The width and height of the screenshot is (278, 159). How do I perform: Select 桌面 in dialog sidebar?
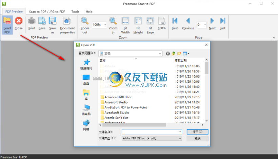86,80
